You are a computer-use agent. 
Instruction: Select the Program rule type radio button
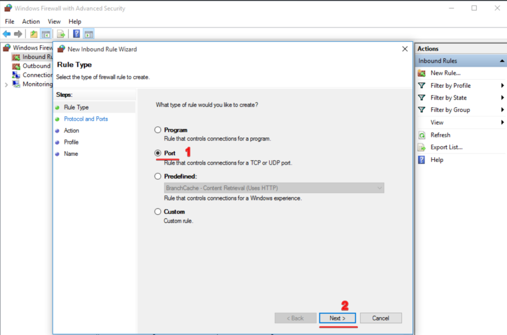(x=157, y=130)
